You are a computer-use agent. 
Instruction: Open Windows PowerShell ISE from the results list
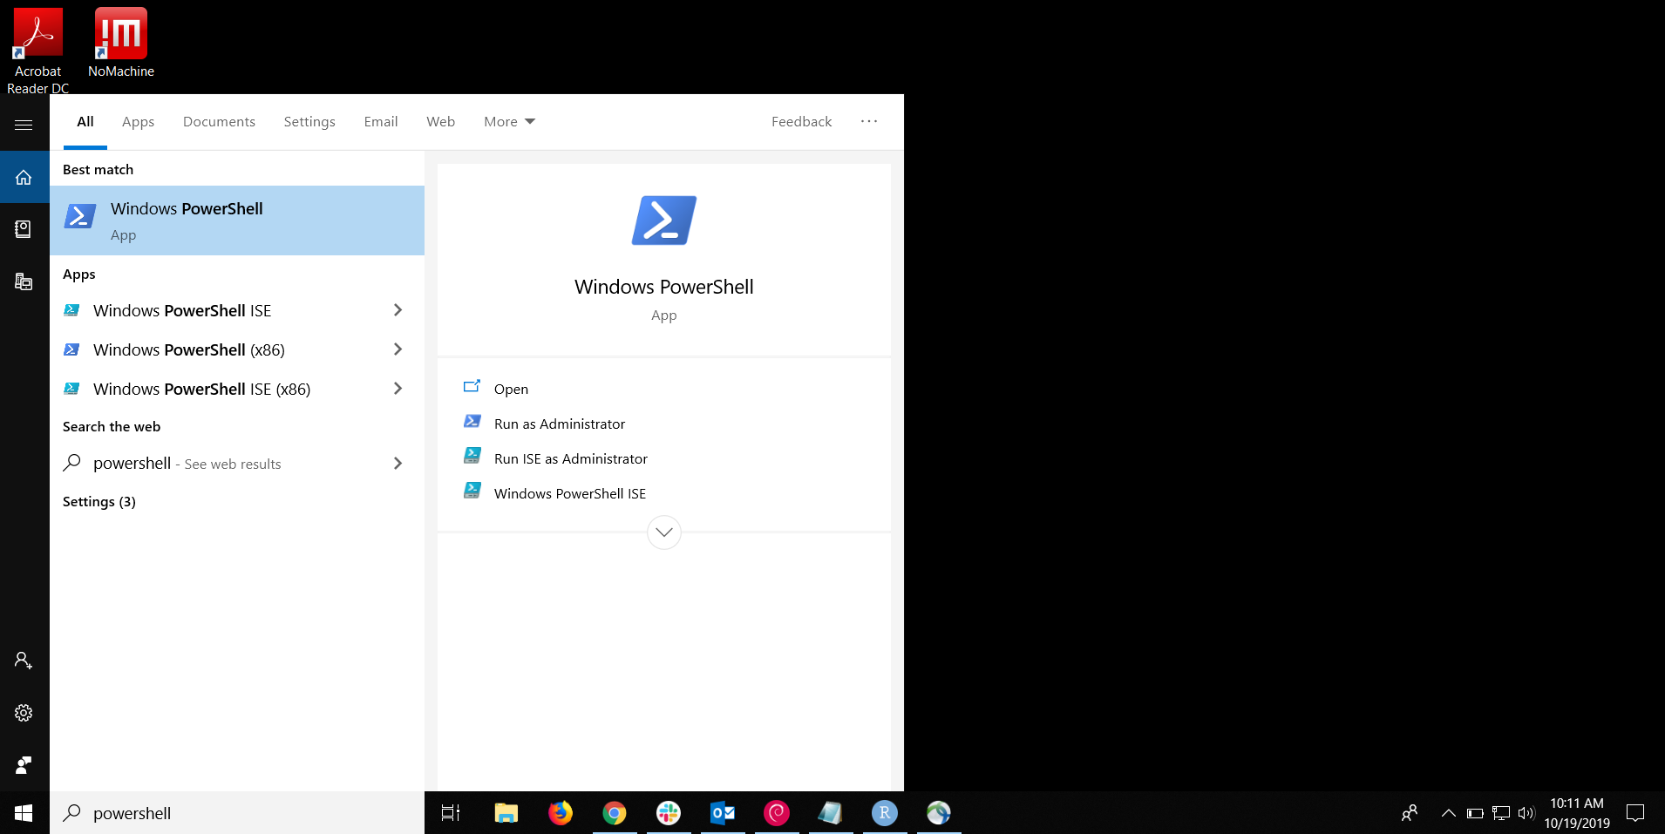(x=182, y=310)
